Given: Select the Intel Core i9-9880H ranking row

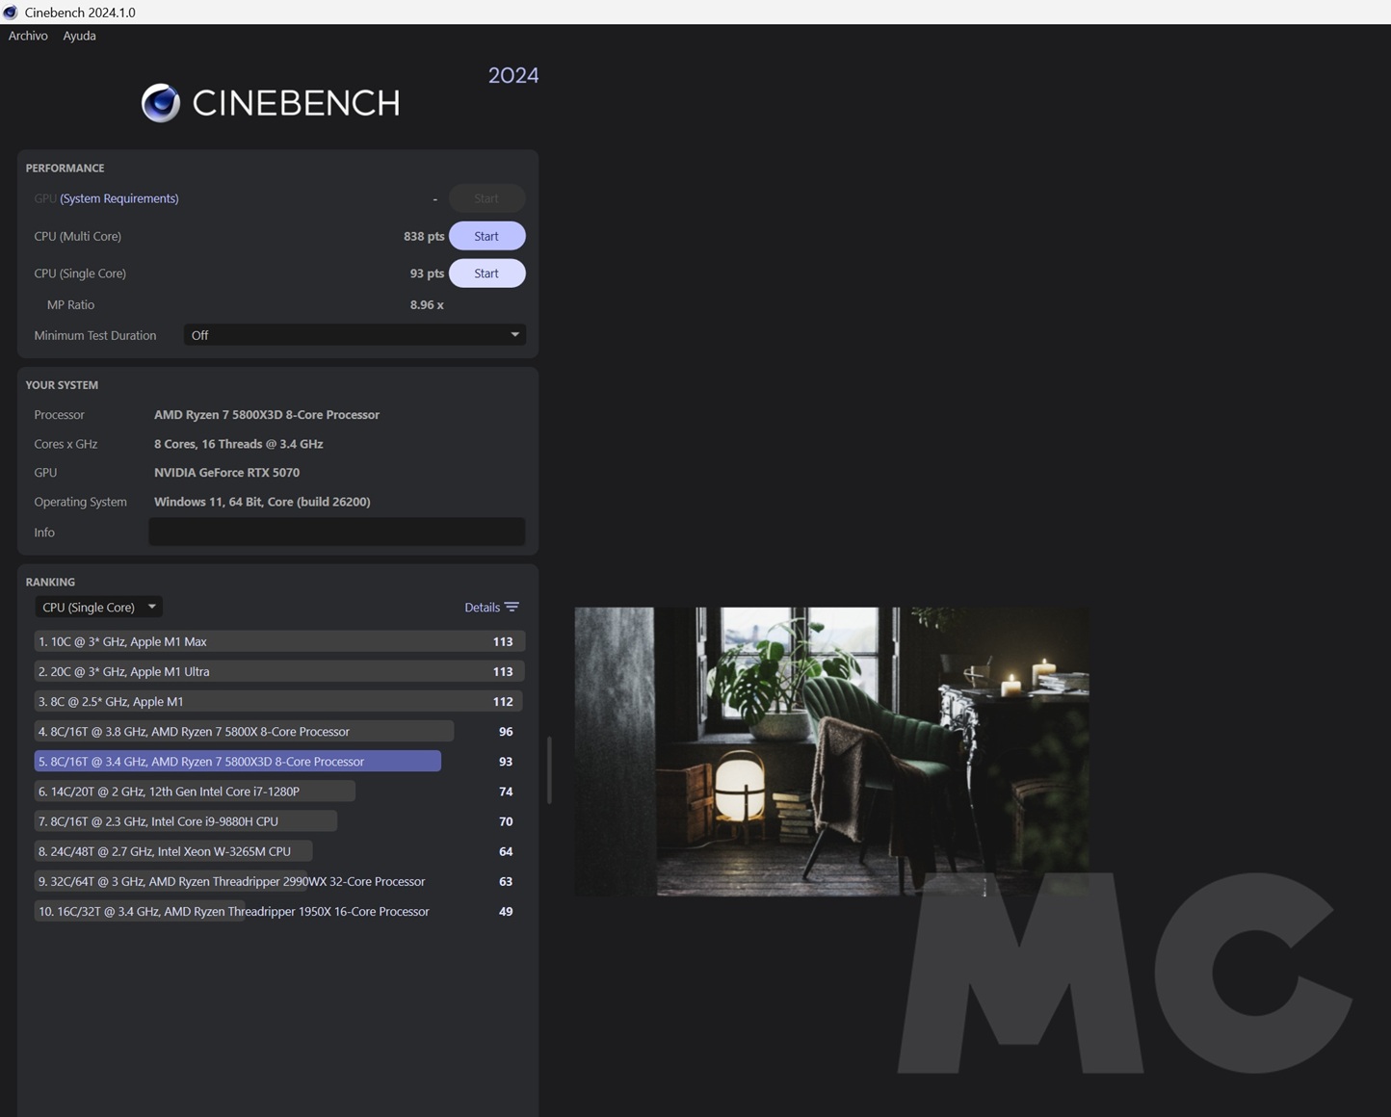Looking at the screenshot, I should pyautogui.click(x=279, y=821).
